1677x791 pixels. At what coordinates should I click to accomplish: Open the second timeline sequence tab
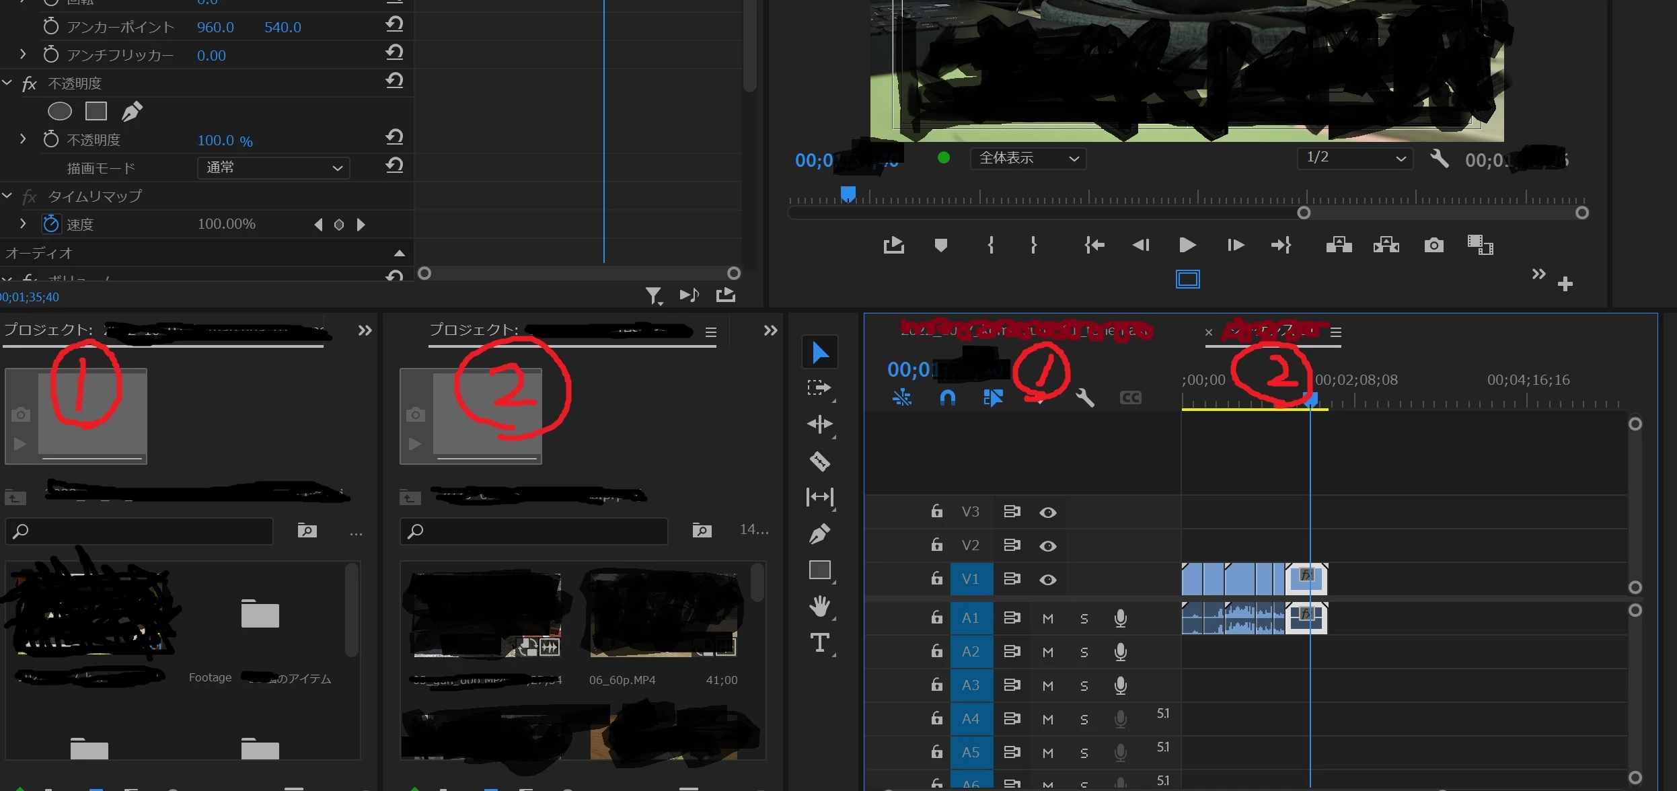1271,332
